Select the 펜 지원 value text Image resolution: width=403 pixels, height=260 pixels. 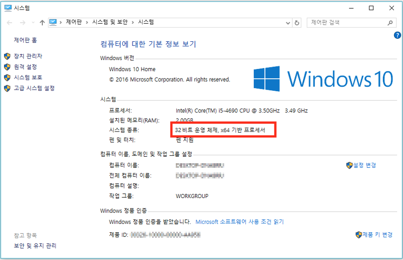point(184,140)
